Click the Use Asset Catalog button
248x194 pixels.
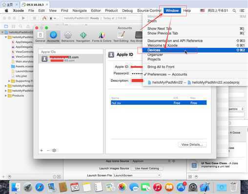[147, 168]
